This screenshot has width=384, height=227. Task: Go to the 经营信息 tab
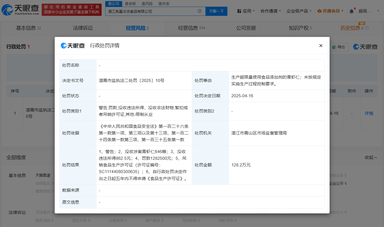(191, 28)
